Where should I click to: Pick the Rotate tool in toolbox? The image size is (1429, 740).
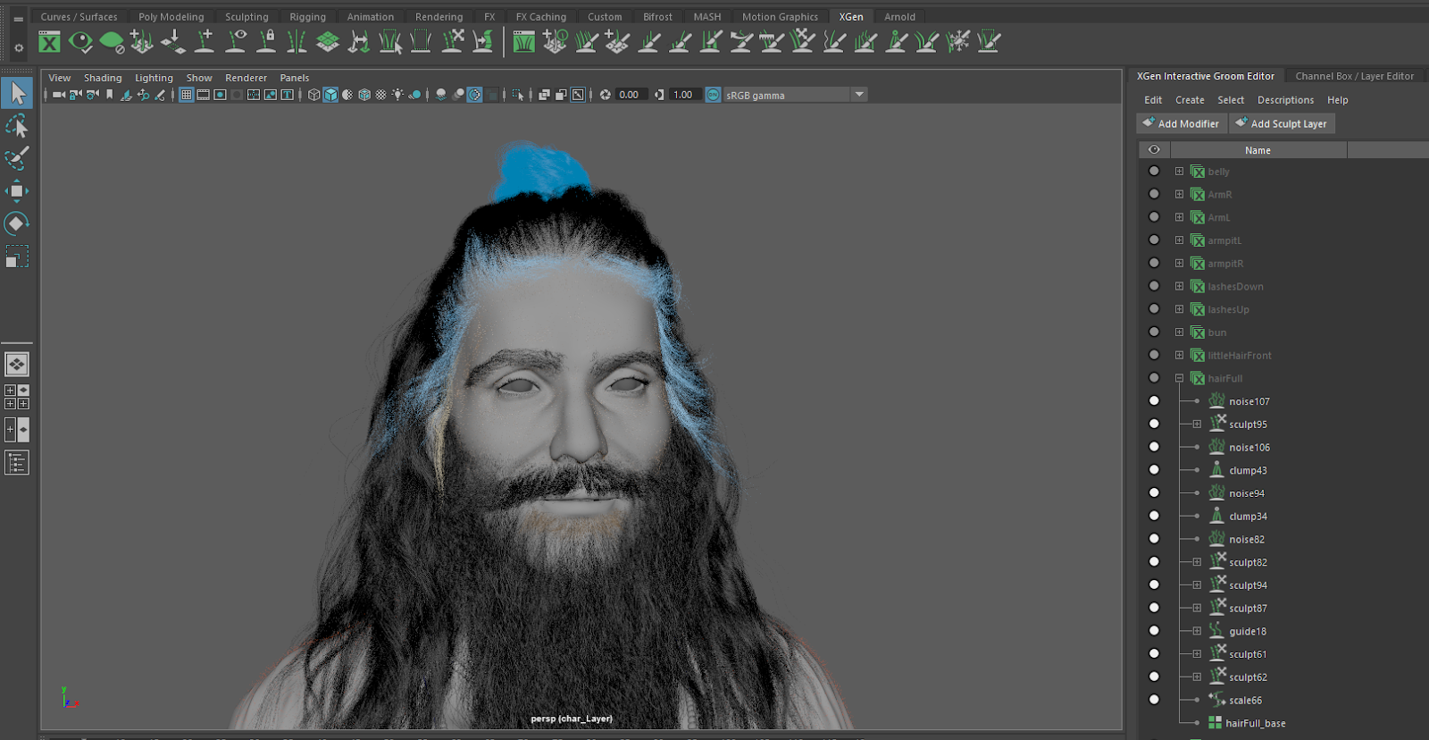click(17, 223)
